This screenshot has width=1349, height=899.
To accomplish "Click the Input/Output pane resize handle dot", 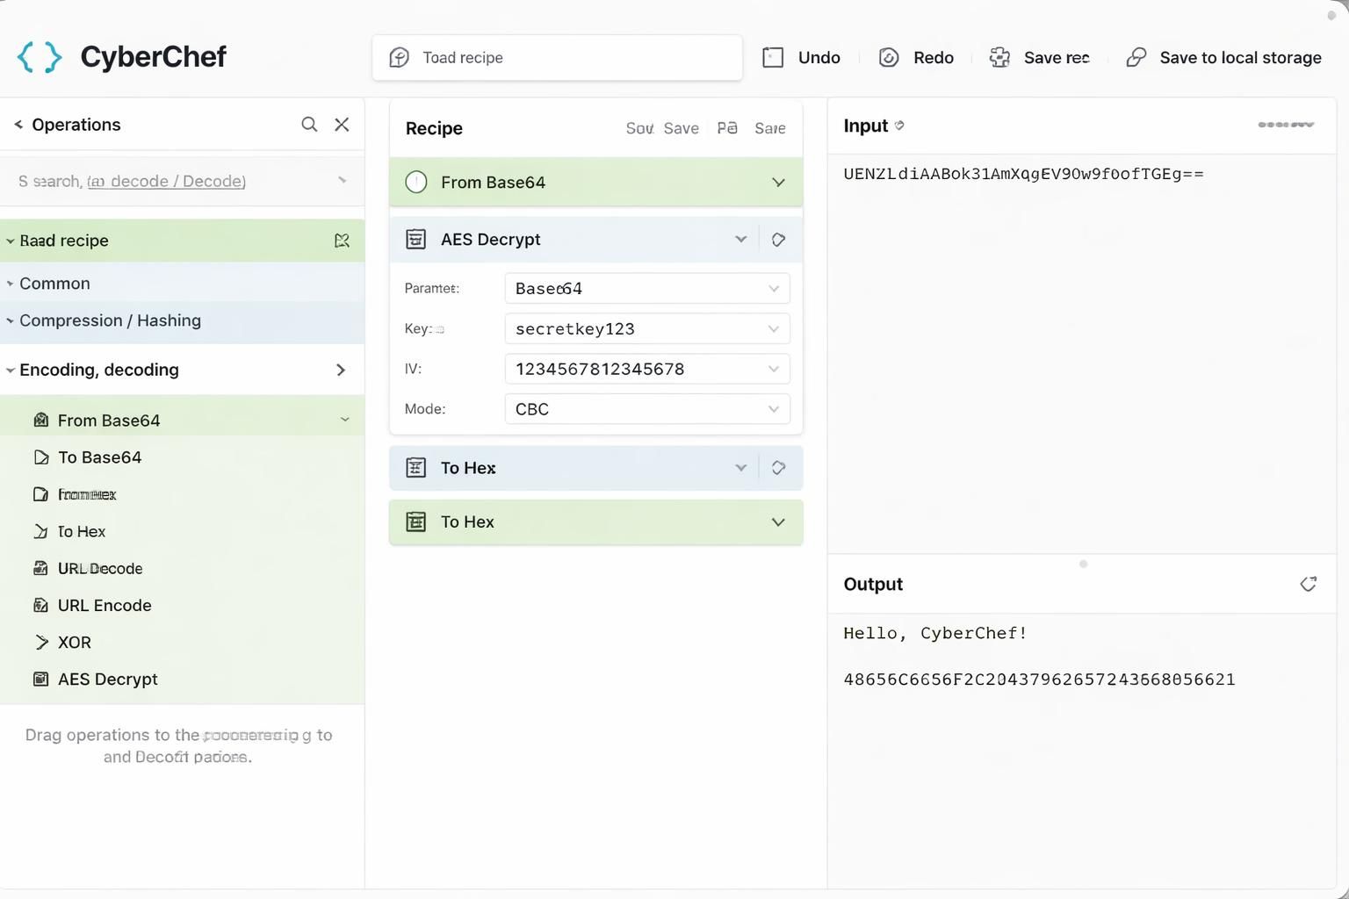I will 1083,564.
